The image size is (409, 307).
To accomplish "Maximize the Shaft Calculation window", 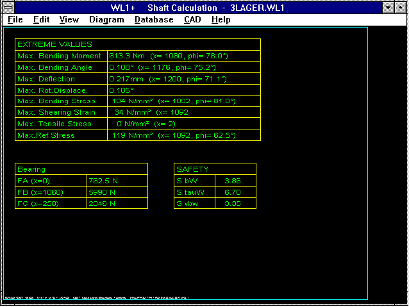I will [401, 7].
